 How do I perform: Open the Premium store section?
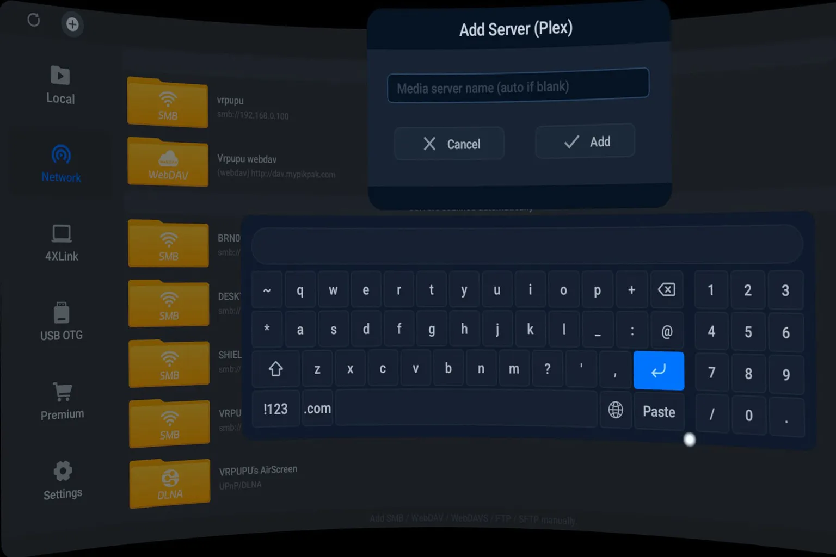tap(63, 401)
